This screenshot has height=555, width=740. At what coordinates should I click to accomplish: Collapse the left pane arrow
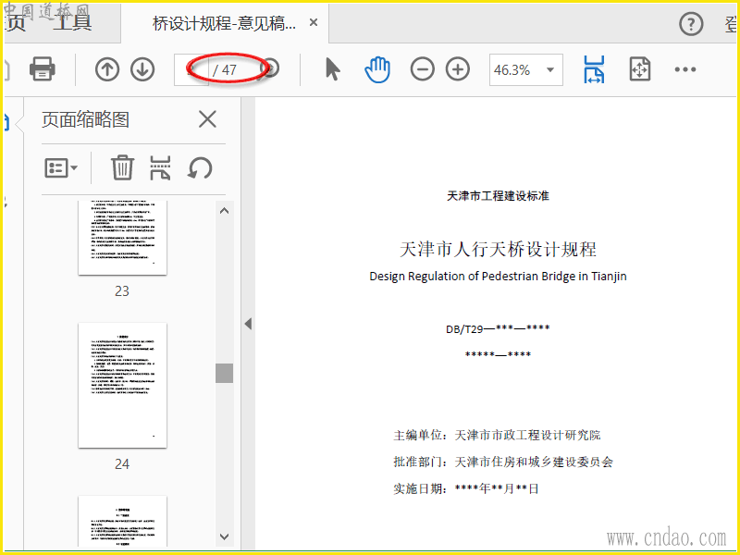(248, 324)
